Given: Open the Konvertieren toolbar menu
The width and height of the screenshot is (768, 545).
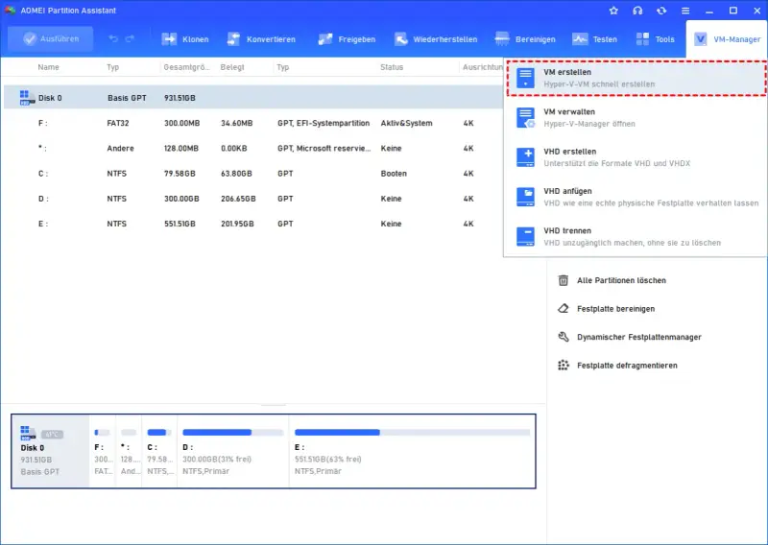Looking at the screenshot, I should pos(261,39).
